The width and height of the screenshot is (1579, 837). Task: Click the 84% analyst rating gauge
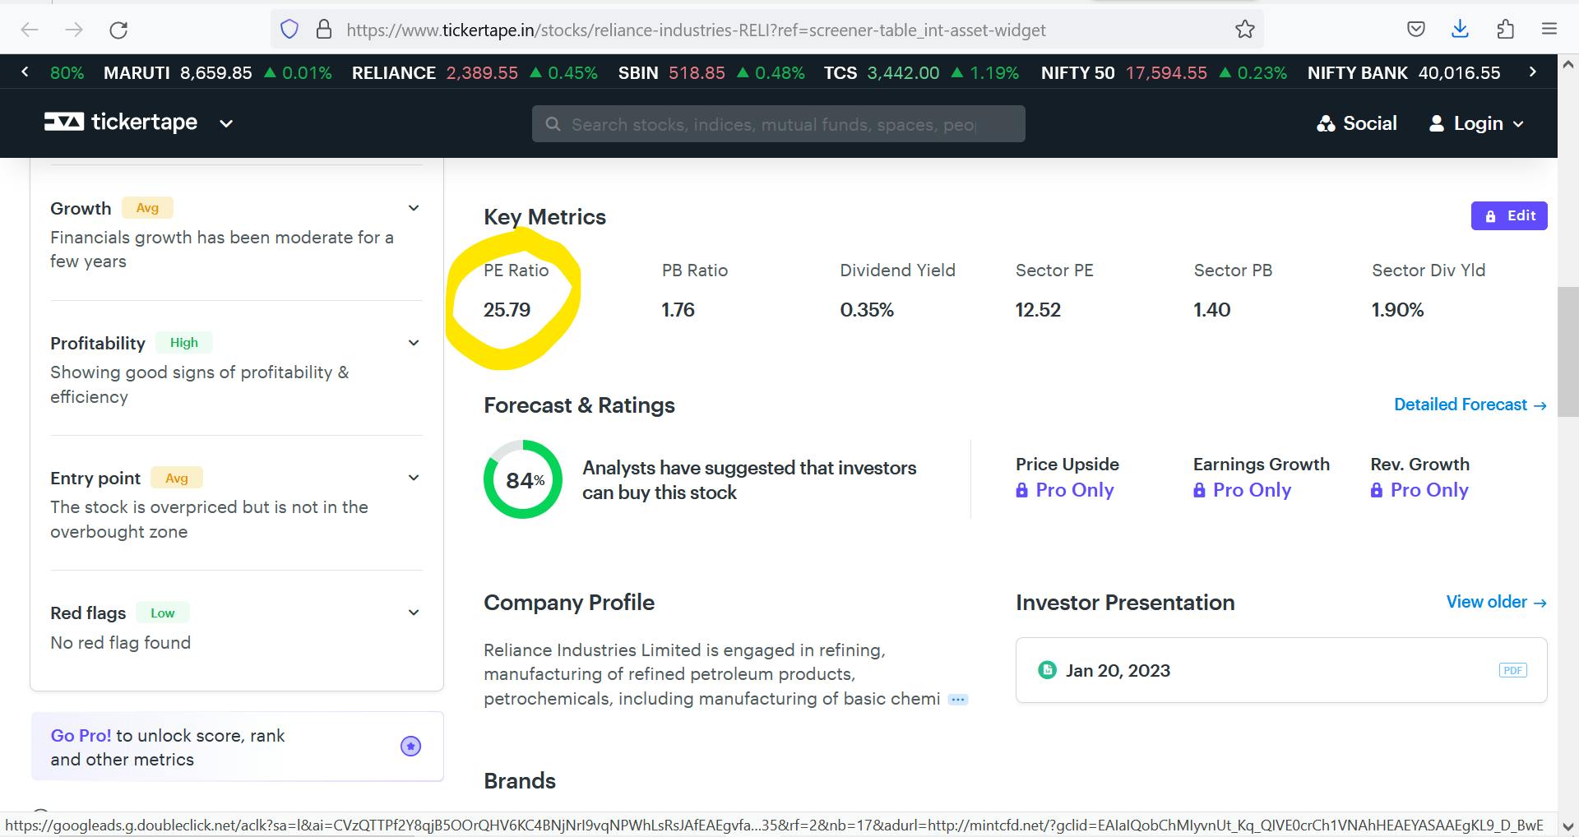coord(523,479)
